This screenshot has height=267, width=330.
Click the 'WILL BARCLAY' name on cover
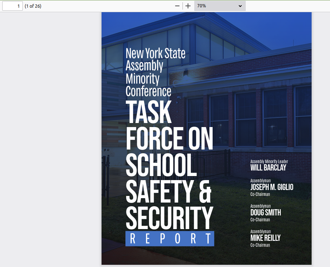268,168
